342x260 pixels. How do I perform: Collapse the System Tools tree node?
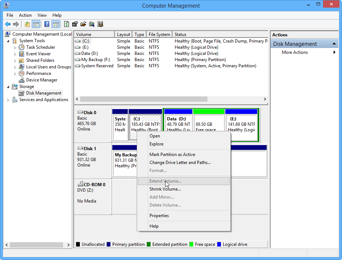pos(8,41)
